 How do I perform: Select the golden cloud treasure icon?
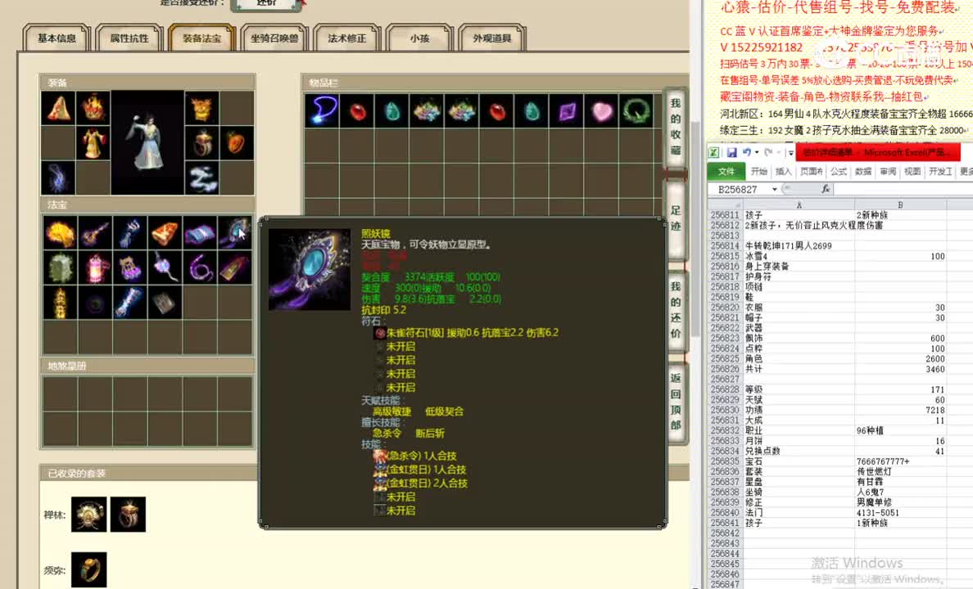[60, 233]
